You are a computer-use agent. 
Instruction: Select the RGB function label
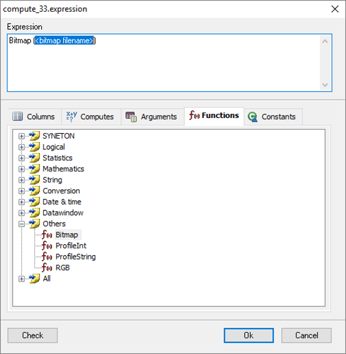62,268
